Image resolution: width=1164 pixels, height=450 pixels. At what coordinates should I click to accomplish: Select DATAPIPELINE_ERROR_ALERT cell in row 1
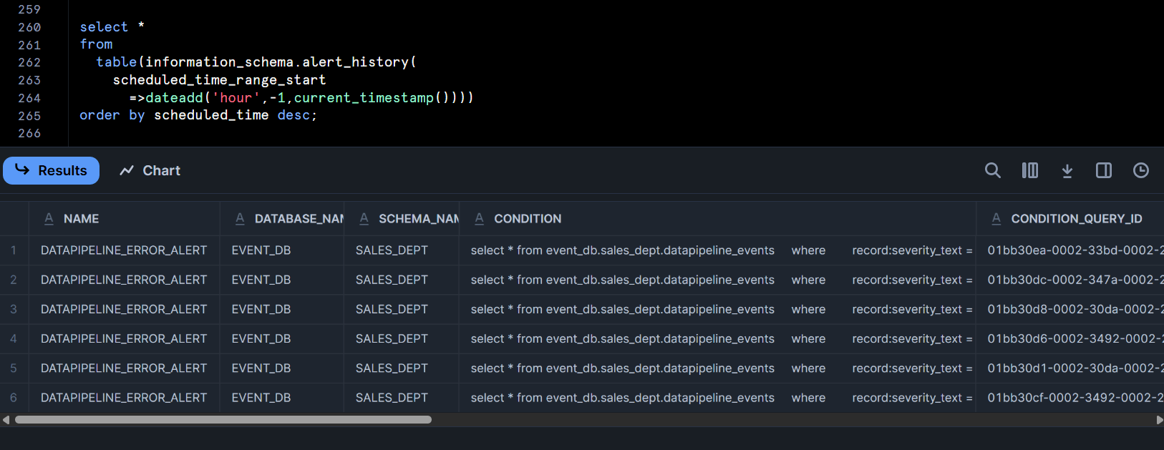[x=124, y=250]
